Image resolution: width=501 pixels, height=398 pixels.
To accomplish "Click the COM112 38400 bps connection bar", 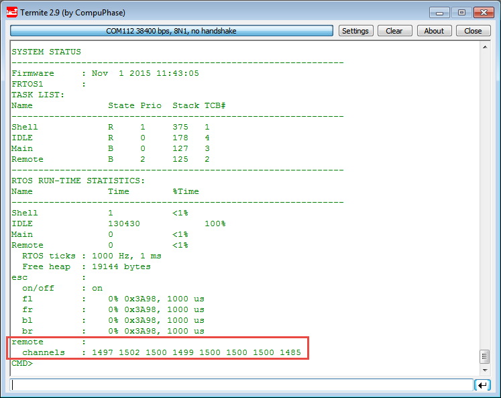I will click(172, 31).
